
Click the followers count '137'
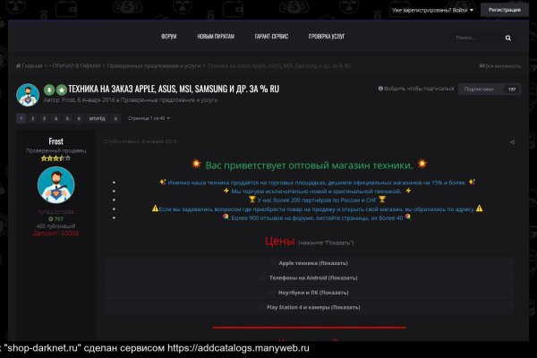pyautogui.click(x=512, y=89)
